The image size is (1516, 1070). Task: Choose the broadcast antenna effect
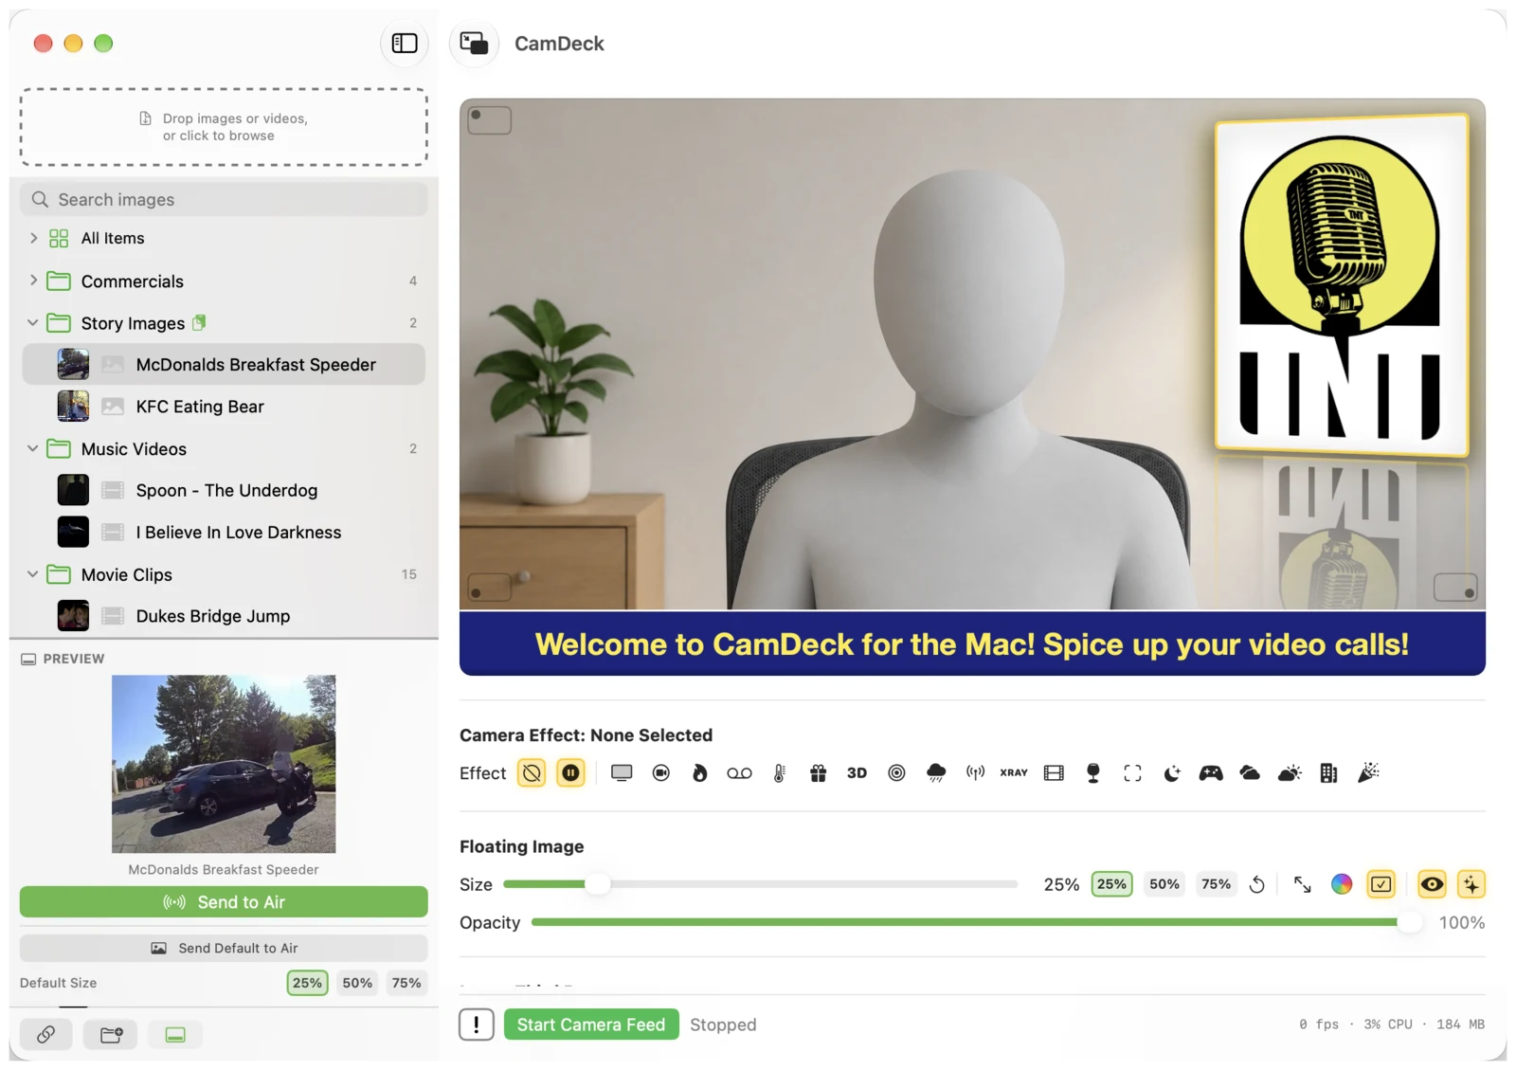[975, 773]
